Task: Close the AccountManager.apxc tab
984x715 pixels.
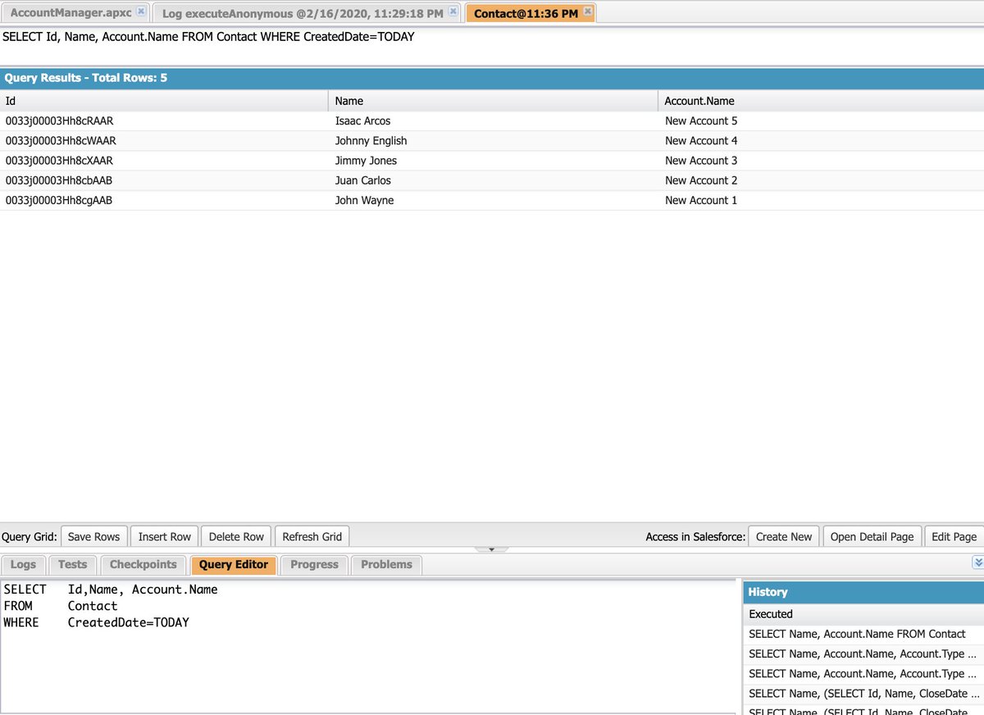Action: coord(141,12)
